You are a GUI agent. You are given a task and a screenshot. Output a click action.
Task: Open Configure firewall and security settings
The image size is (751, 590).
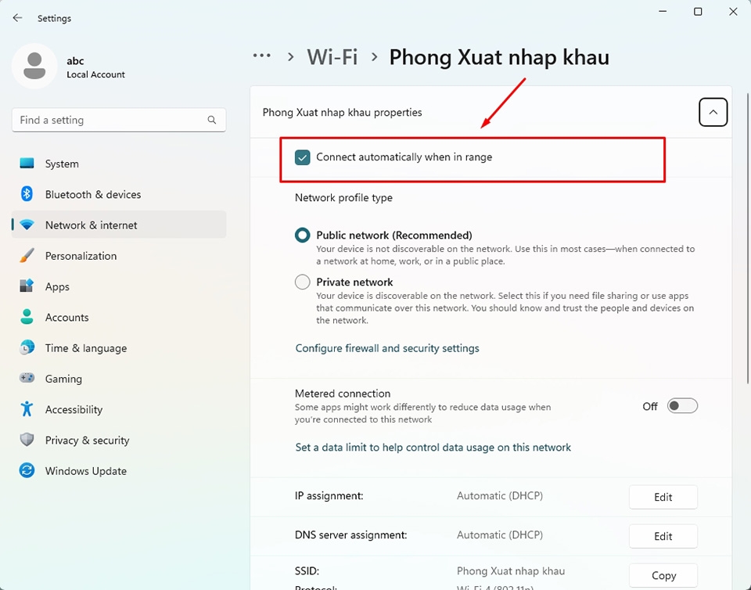tap(387, 347)
